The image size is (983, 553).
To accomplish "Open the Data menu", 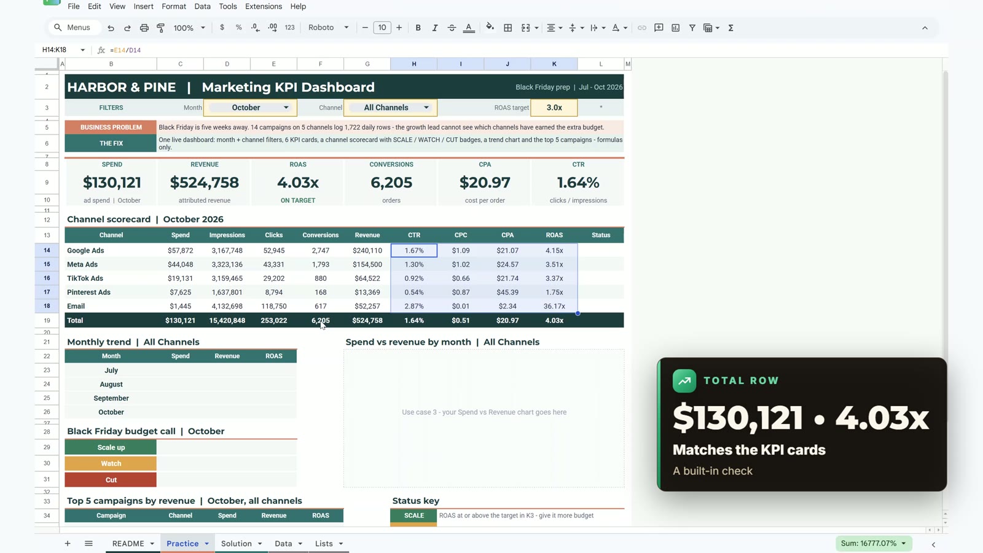I will (x=202, y=6).
